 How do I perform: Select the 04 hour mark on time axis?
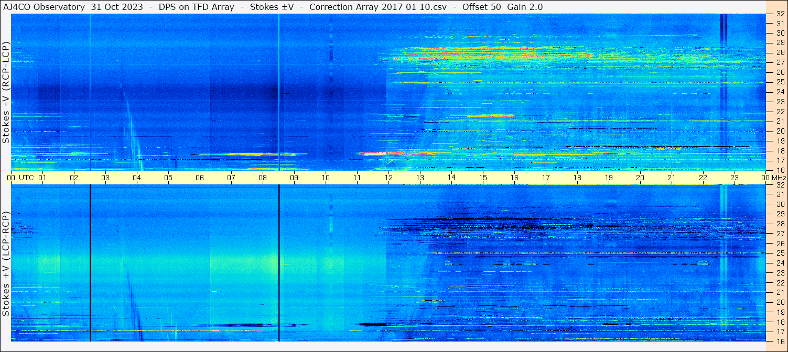[137, 178]
